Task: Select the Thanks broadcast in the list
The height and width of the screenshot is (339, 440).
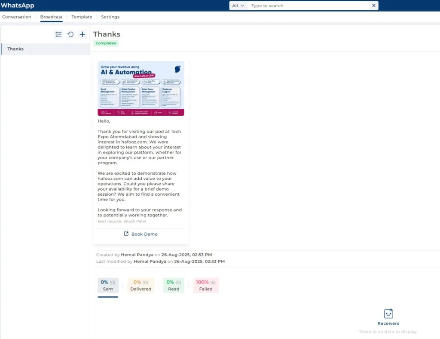Action: click(x=46, y=49)
